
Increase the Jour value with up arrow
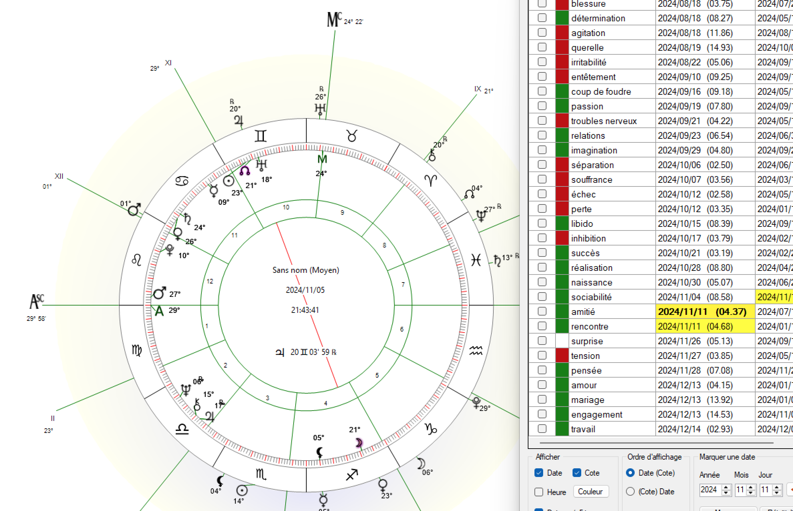pos(777,487)
